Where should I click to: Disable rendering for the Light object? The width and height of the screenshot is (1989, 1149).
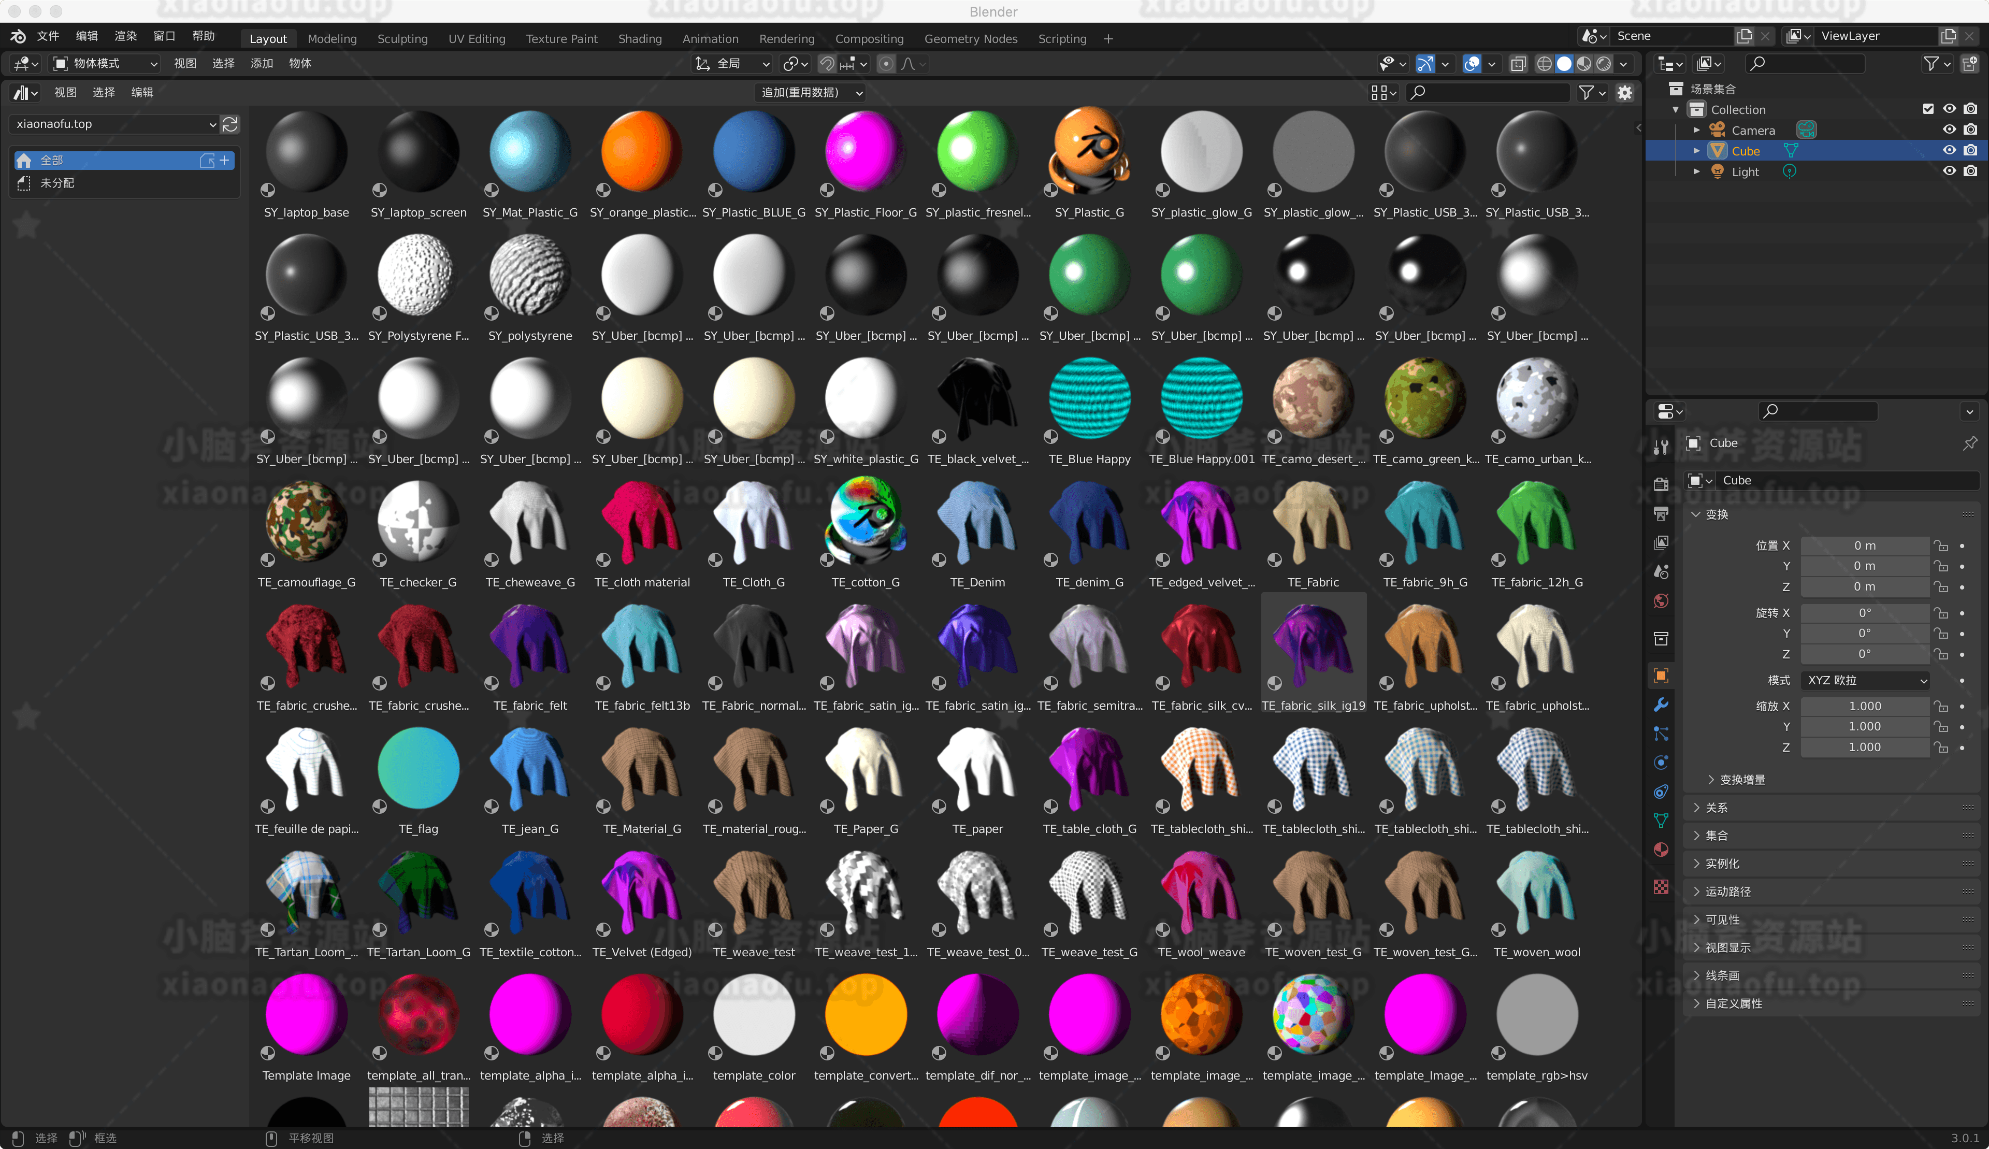[x=1970, y=171]
